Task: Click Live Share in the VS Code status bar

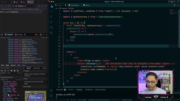Action: 82,100
